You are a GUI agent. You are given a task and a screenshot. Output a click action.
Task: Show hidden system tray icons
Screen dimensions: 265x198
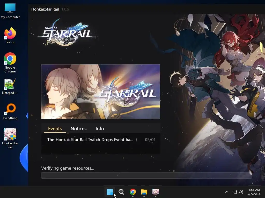(227, 192)
